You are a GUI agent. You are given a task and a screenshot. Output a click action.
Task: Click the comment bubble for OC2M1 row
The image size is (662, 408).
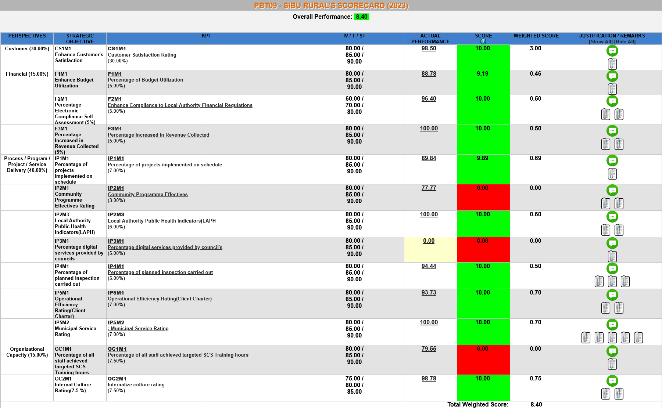[x=612, y=381]
